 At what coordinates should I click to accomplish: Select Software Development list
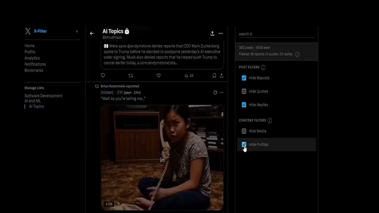(43, 96)
